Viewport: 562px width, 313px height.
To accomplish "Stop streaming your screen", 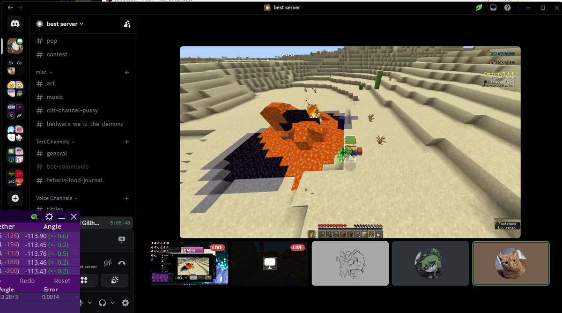I will pyautogui.click(x=122, y=239).
